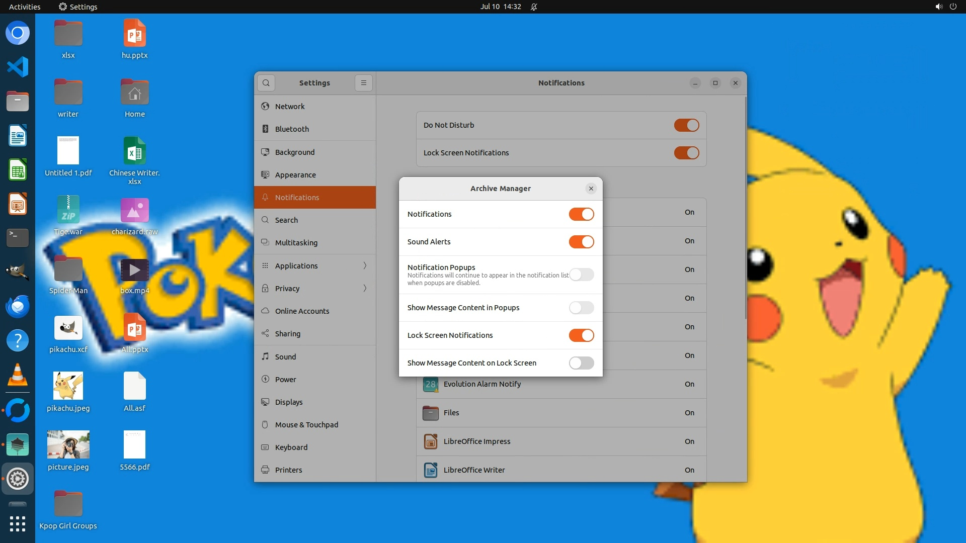The width and height of the screenshot is (966, 543).
Task: Turn off the Sound Alerts switch
Action: click(581, 242)
